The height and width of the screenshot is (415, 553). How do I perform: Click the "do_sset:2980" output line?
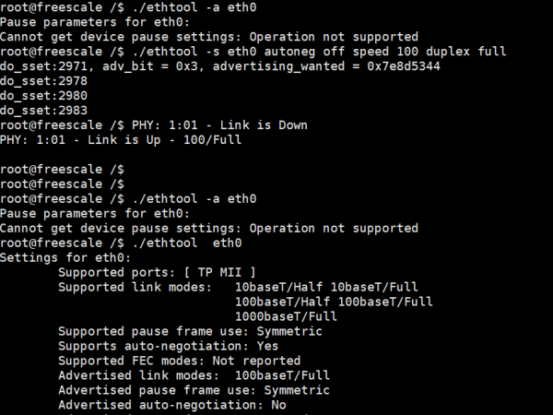(44, 95)
